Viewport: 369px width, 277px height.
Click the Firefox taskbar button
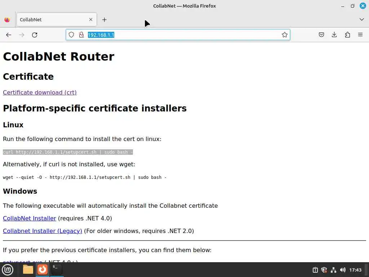tap(43, 269)
